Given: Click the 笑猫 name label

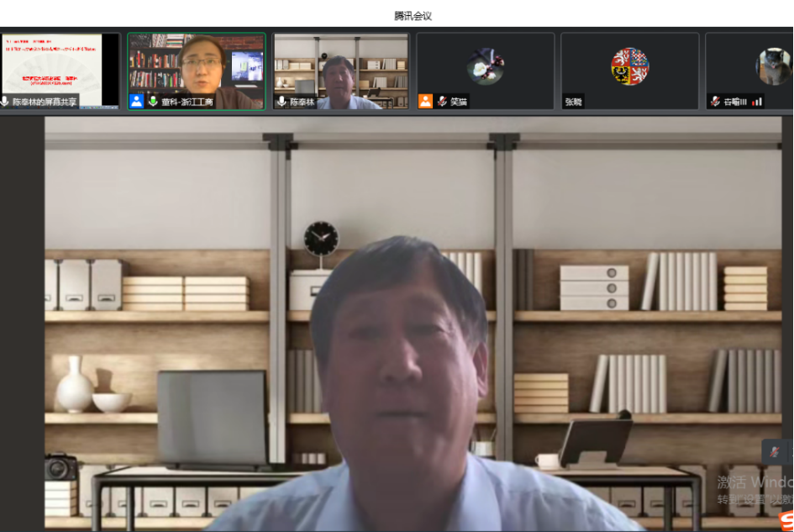Looking at the screenshot, I should [459, 102].
